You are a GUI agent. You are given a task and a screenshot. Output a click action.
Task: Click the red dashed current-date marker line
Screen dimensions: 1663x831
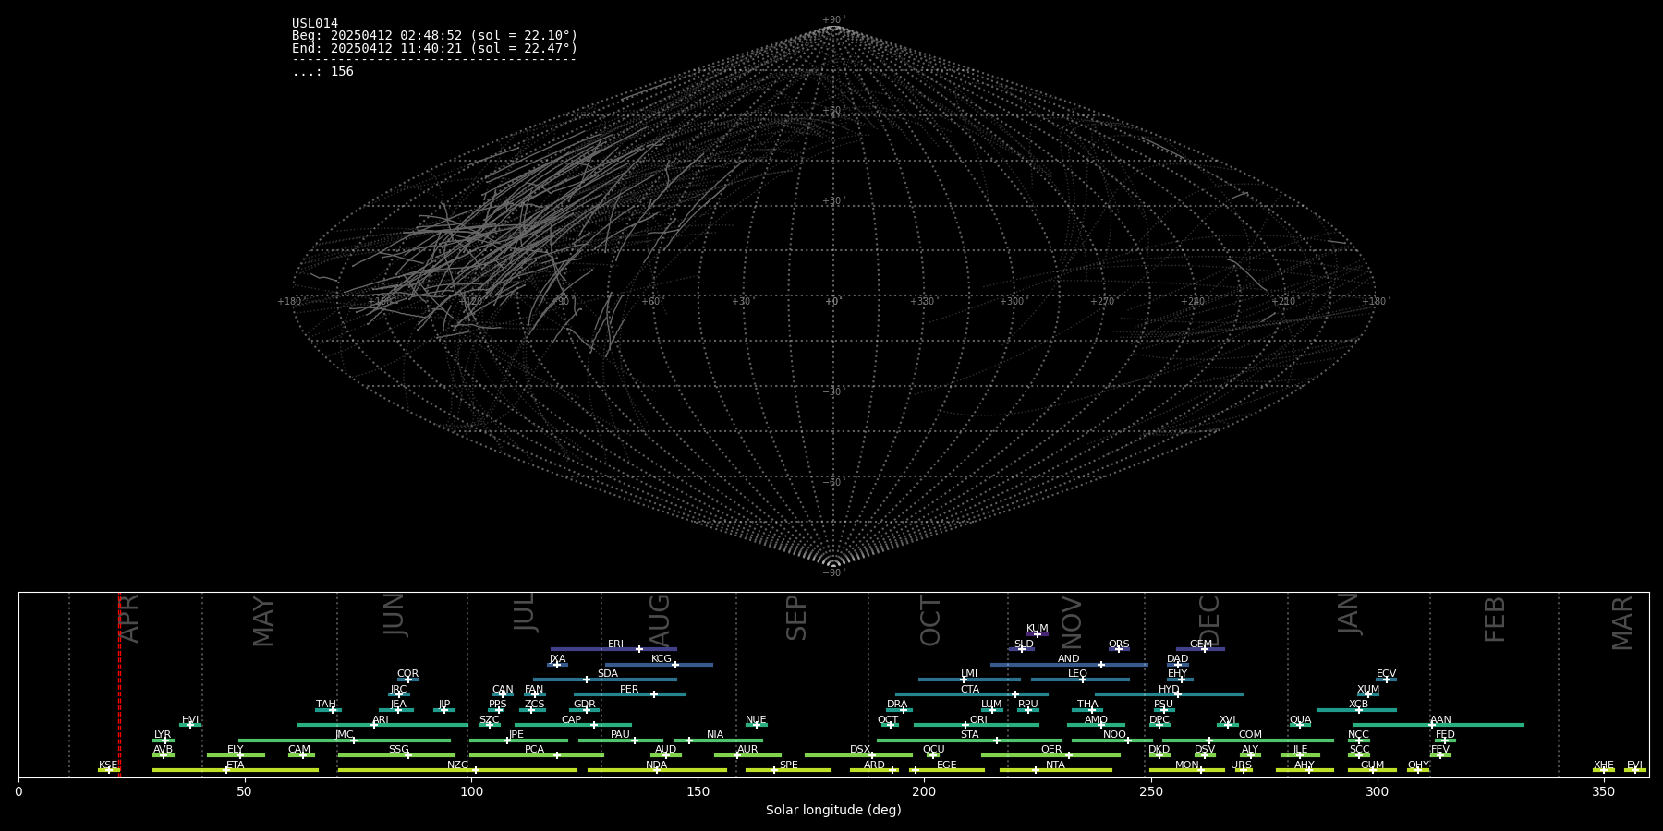point(119,684)
